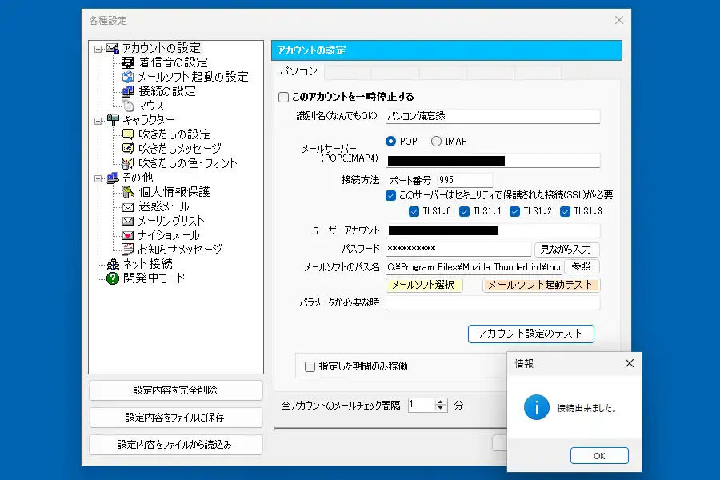The width and height of the screenshot is (720, 480).
Task: Select the IMAP radio button
Action: (x=436, y=142)
